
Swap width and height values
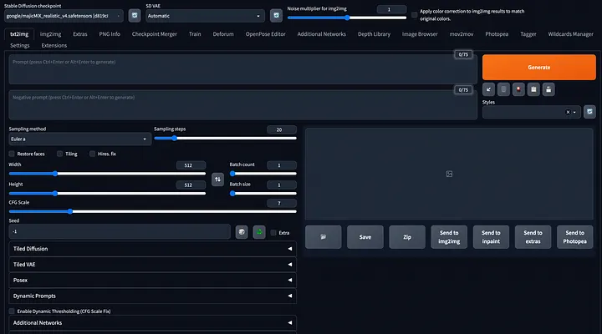click(x=217, y=179)
